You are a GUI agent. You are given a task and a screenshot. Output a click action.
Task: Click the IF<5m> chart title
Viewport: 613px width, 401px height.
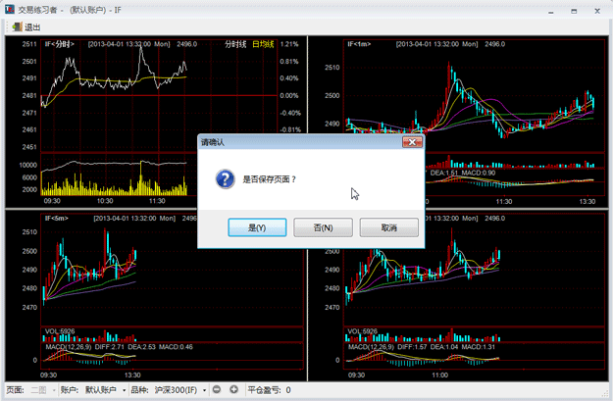coord(57,218)
